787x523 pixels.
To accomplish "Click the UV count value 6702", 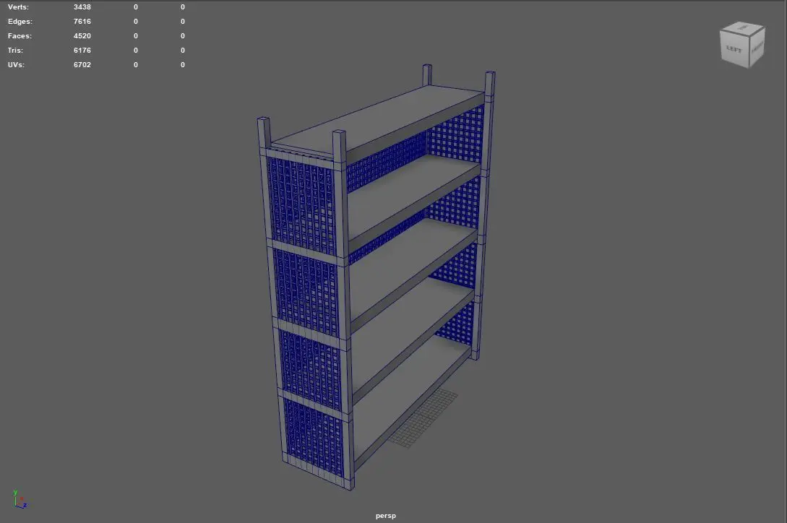I will [x=82, y=65].
